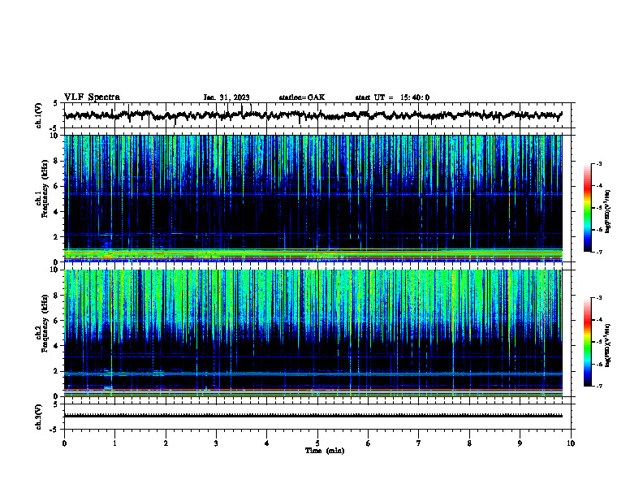Click the time axis tick label "3"
The image size is (643, 497).
coord(216,443)
